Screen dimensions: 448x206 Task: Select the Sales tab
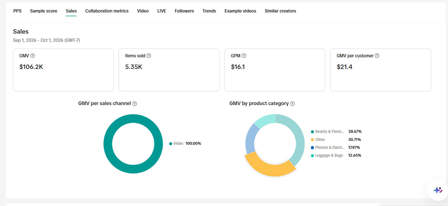[71, 11]
